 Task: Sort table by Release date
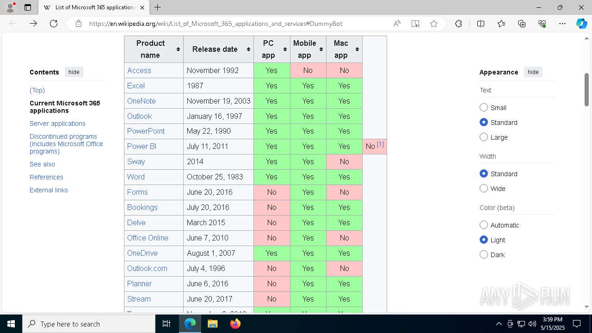218,49
